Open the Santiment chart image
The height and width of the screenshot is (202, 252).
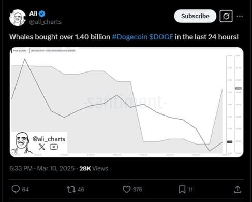126,102
